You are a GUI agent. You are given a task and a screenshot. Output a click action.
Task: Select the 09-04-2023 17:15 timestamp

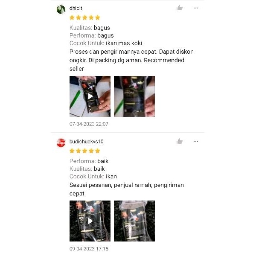tap(89, 249)
